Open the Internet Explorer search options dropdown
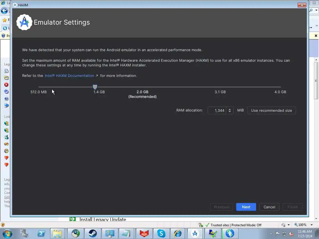Viewport: 319px width, 239px height. (316, 10)
